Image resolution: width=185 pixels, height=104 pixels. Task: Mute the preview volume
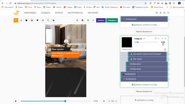point(104,101)
